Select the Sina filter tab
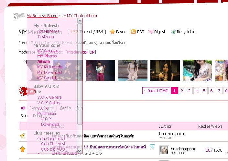228x161 pixels. 24,116
